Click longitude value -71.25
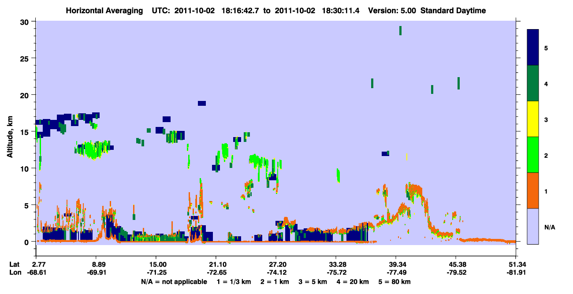Viewport: 573px width, 294px height. (156, 272)
